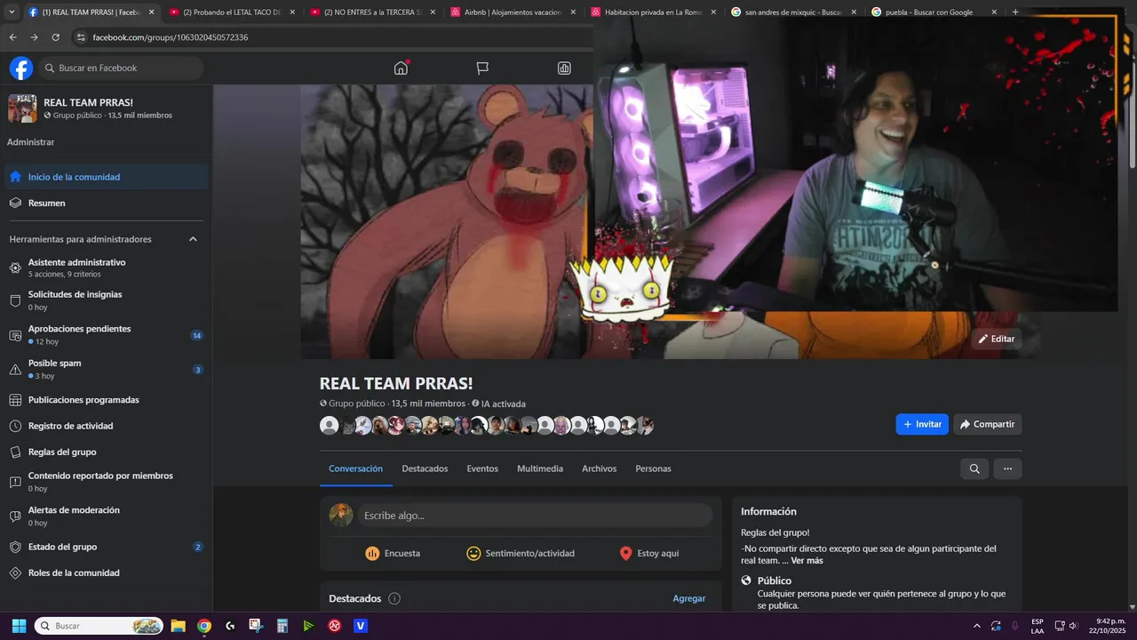Open the tab search dropdown at top-left of Chrome
This screenshot has height=640, width=1137.
(x=12, y=12)
